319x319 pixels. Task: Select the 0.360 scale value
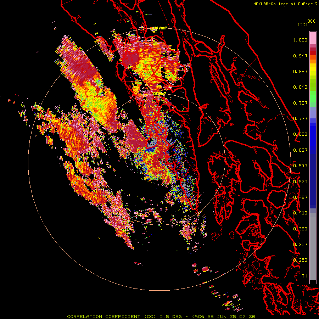click(x=300, y=229)
